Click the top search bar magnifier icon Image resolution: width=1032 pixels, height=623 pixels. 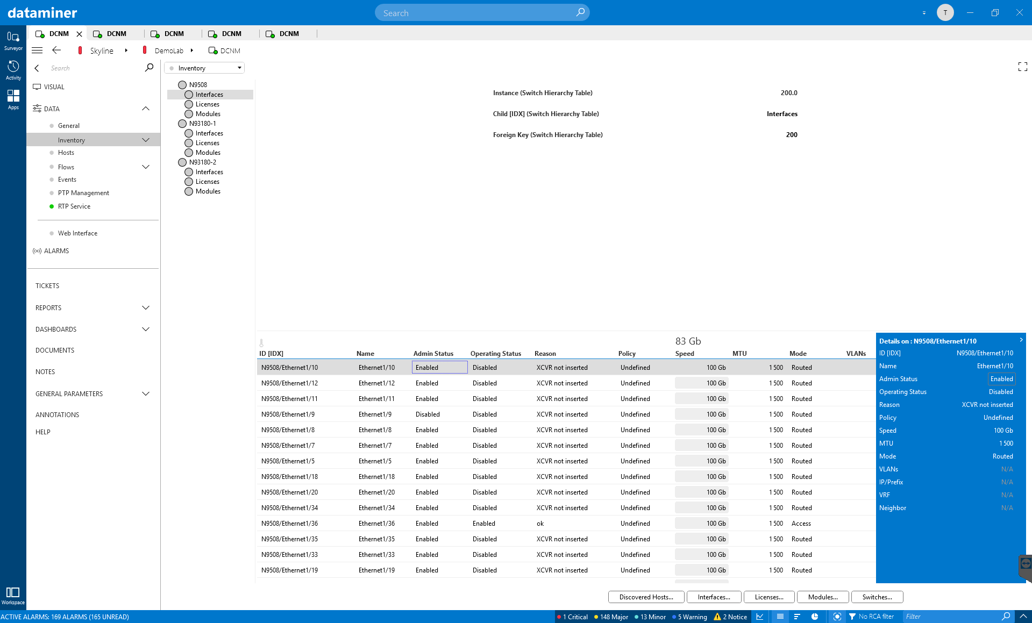pos(580,12)
